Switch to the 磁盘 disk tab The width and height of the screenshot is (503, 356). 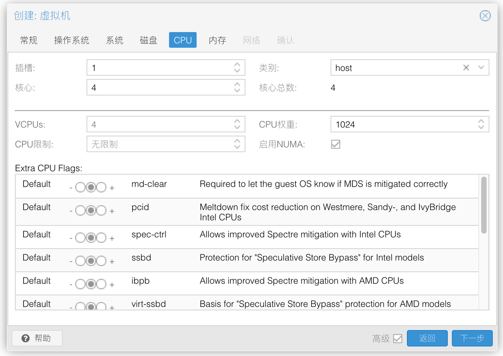coord(149,40)
